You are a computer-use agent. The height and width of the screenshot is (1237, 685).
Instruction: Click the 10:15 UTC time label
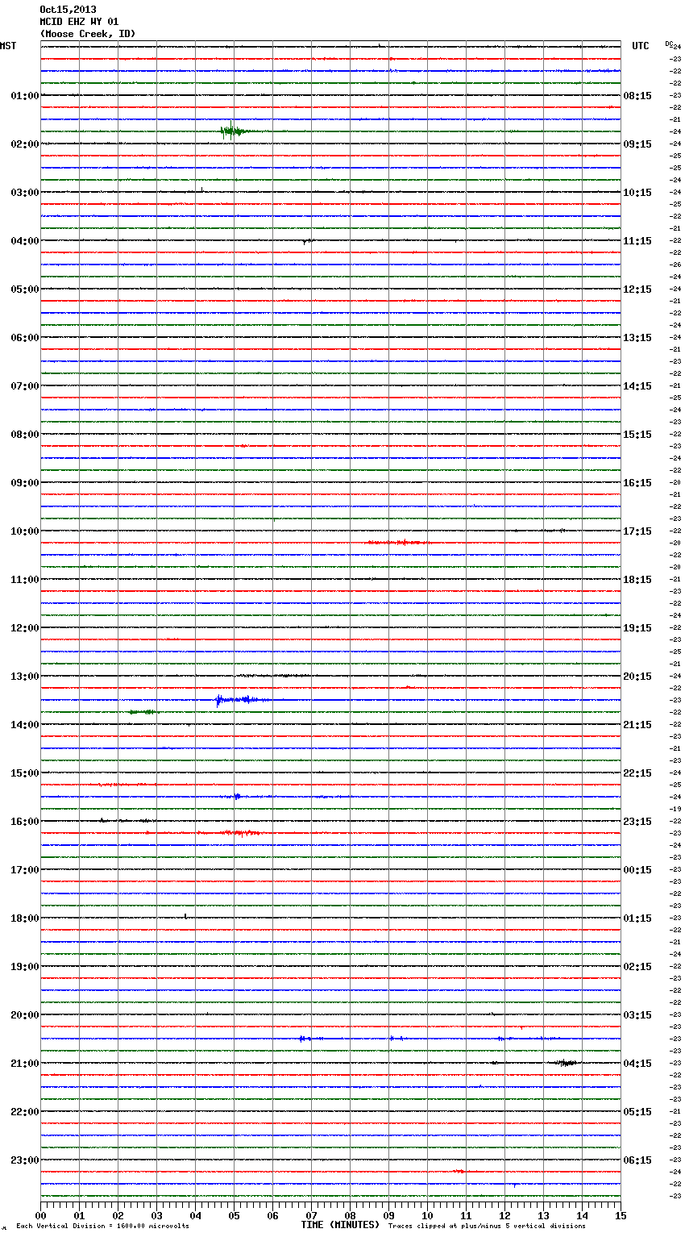coord(637,193)
